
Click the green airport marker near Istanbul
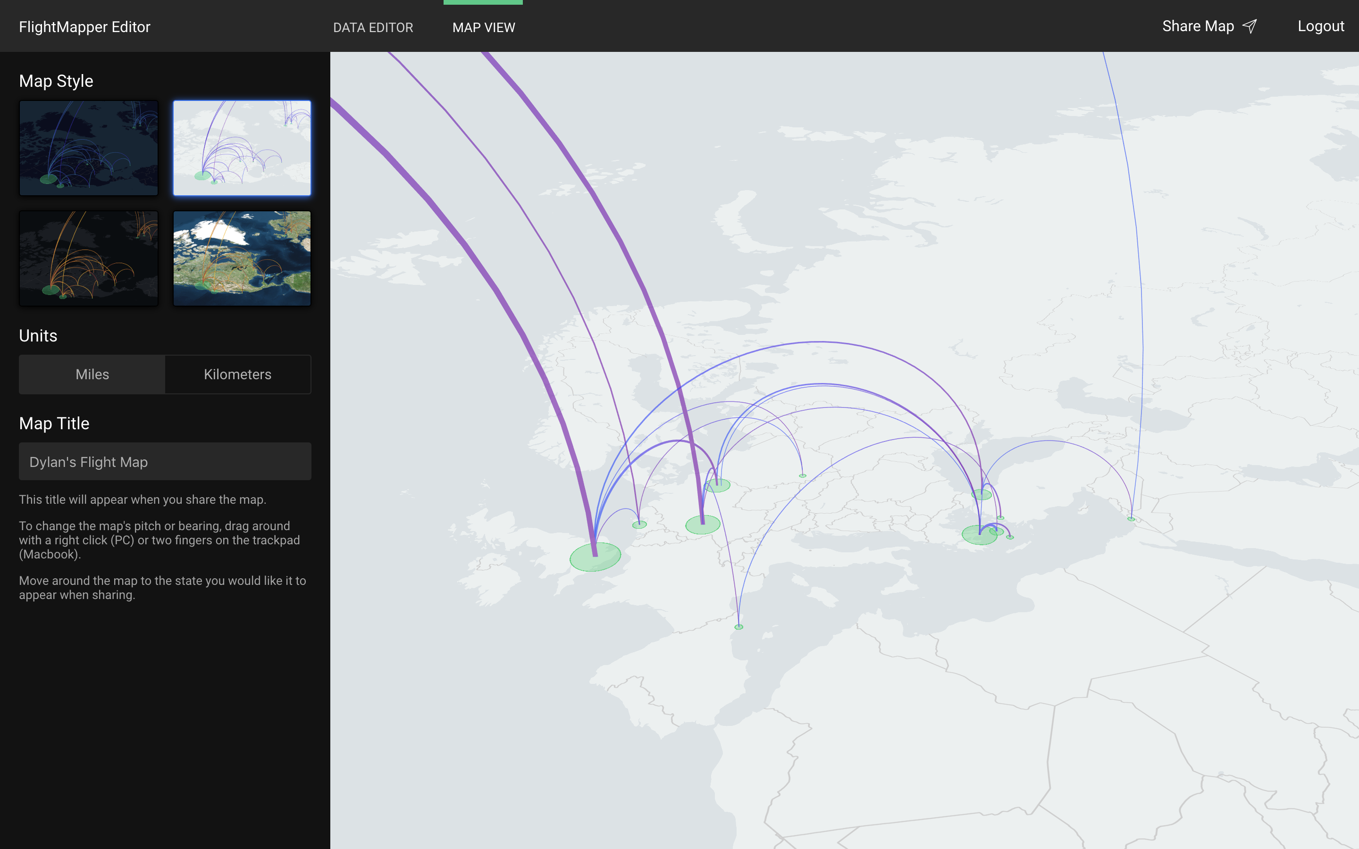click(x=980, y=535)
